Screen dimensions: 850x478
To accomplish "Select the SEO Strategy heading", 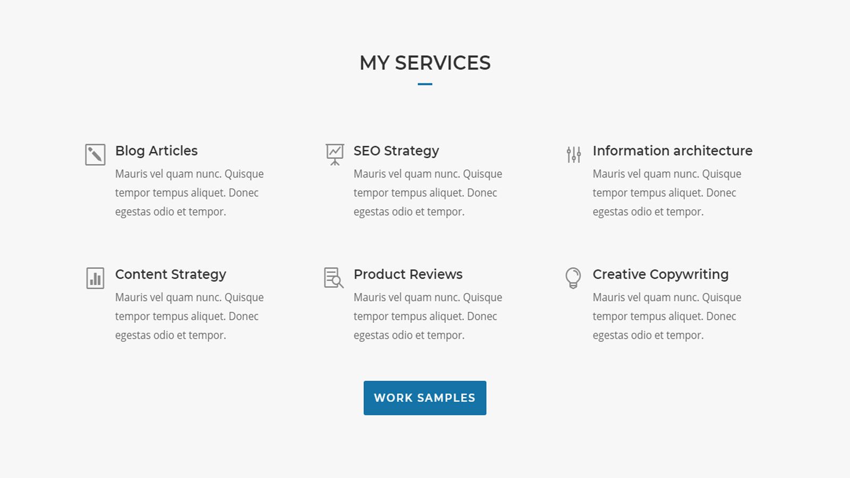I will click(x=396, y=151).
